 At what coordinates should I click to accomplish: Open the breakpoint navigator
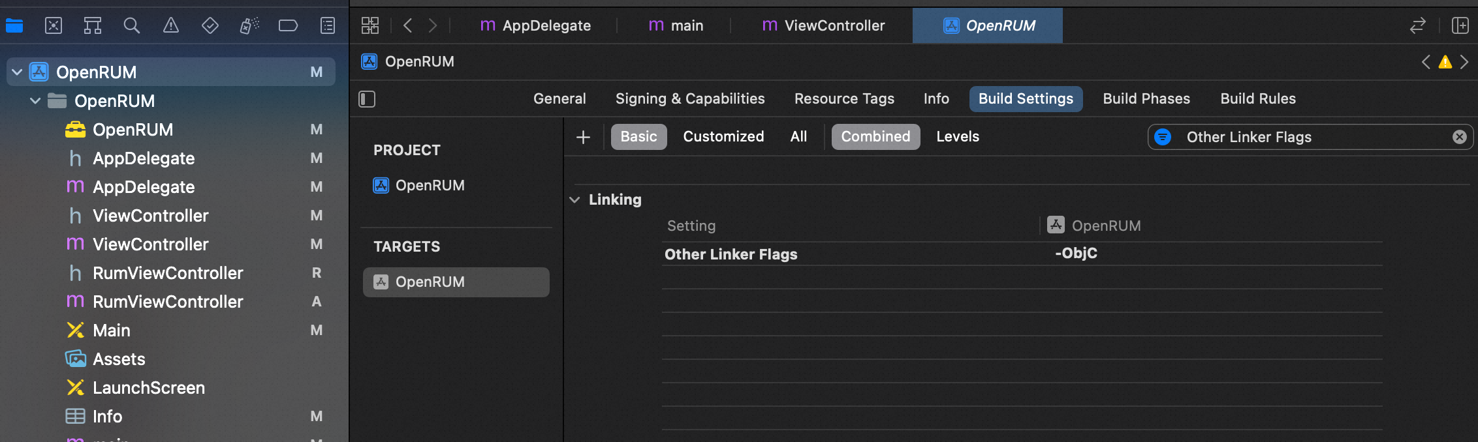point(288,26)
